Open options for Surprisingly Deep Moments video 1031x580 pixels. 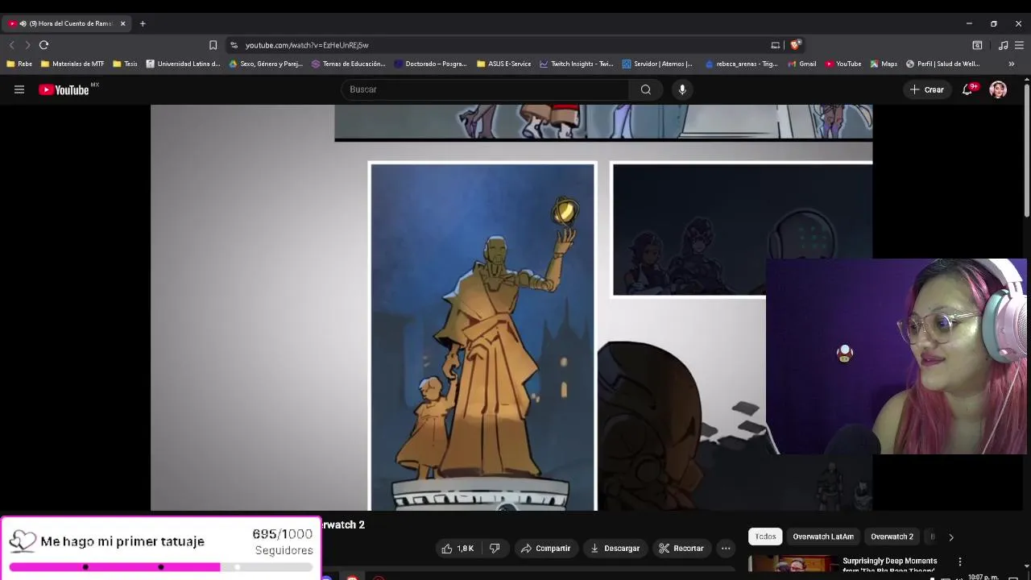[x=959, y=561]
